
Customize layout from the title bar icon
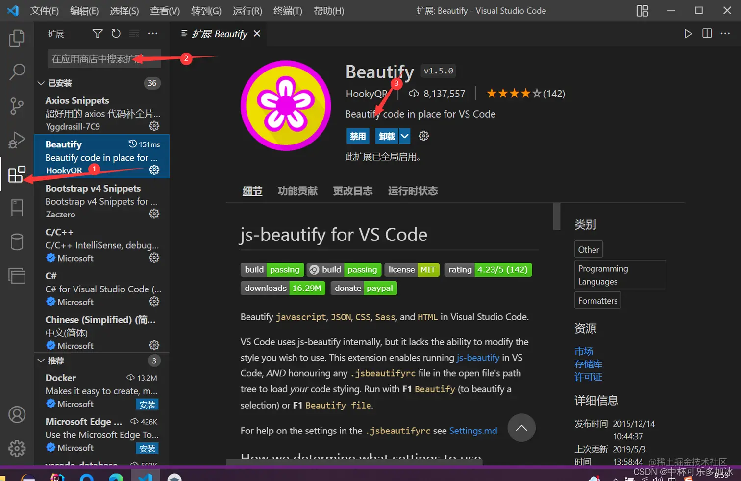[642, 11]
